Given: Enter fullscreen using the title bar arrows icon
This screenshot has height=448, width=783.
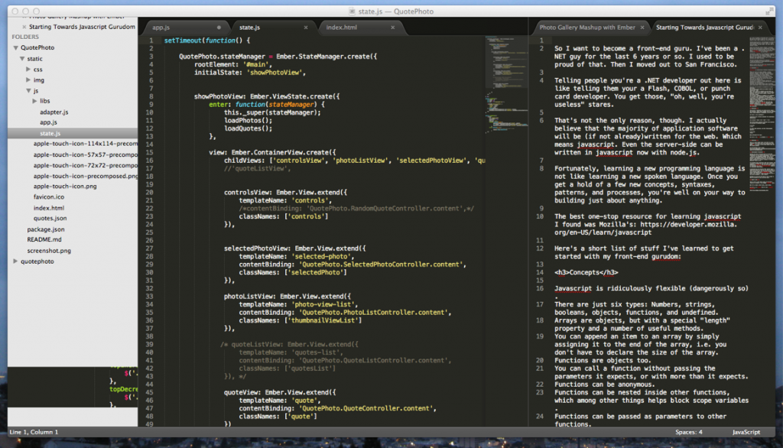Looking at the screenshot, I should click(x=768, y=11).
